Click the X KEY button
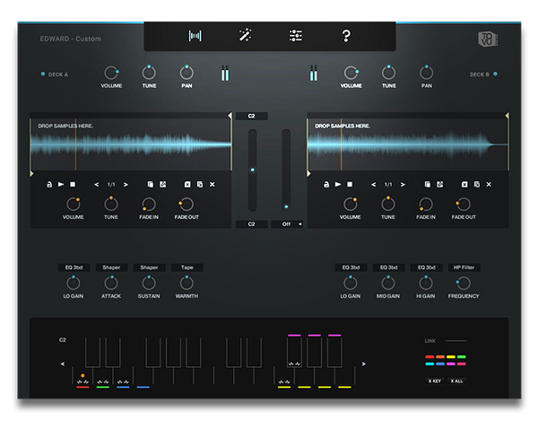This screenshot has width=538, height=438. (x=434, y=381)
